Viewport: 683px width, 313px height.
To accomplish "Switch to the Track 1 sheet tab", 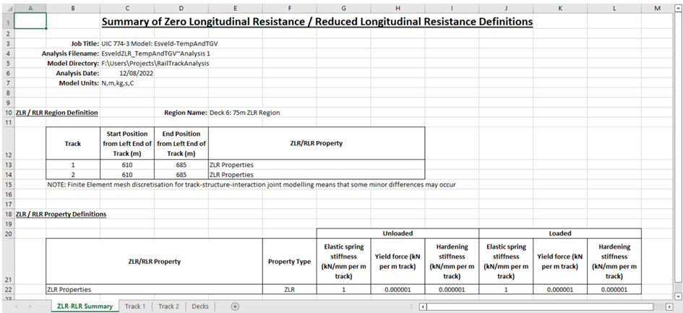I will [134, 306].
